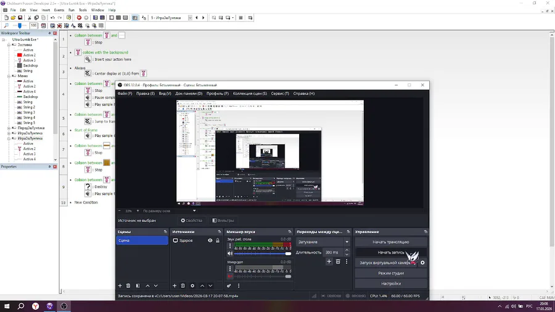Click the Фильтры button under preview
Screen dimensions: 555x312
pyautogui.click(x=223, y=220)
